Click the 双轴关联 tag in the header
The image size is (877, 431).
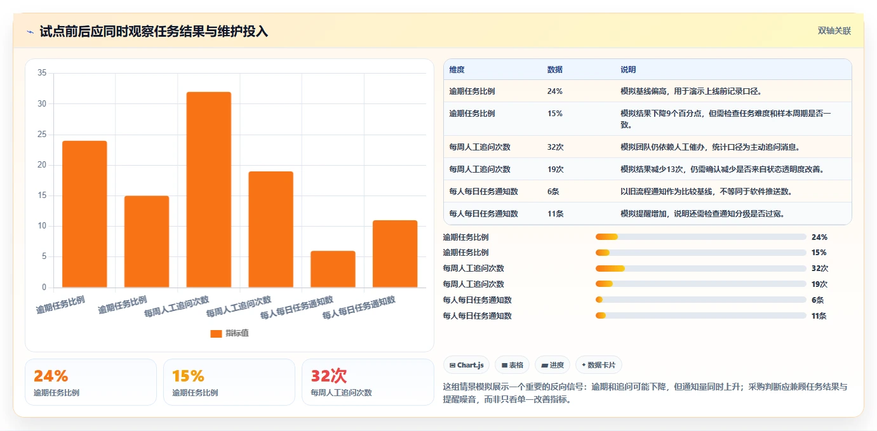click(834, 31)
